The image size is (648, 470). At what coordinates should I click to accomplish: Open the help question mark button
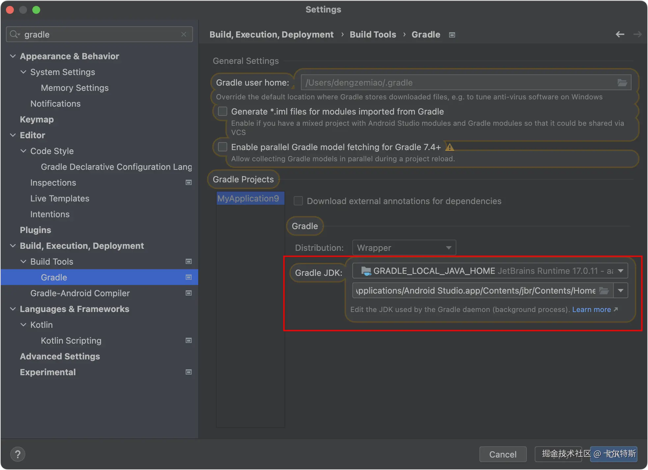tap(18, 454)
